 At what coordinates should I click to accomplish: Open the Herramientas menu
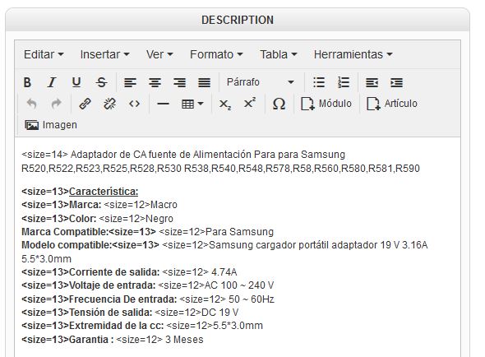click(x=353, y=54)
